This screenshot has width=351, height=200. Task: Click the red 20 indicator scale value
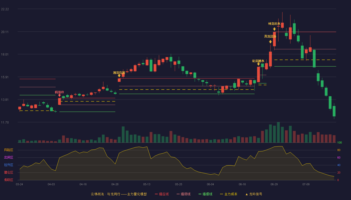(339, 173)
